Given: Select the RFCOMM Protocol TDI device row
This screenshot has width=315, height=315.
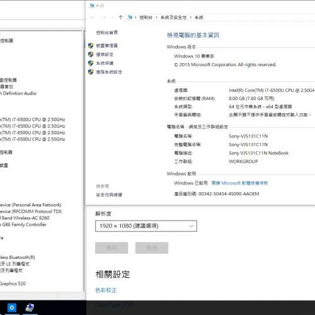Looking at the screenshot, I should coord(31,211).
